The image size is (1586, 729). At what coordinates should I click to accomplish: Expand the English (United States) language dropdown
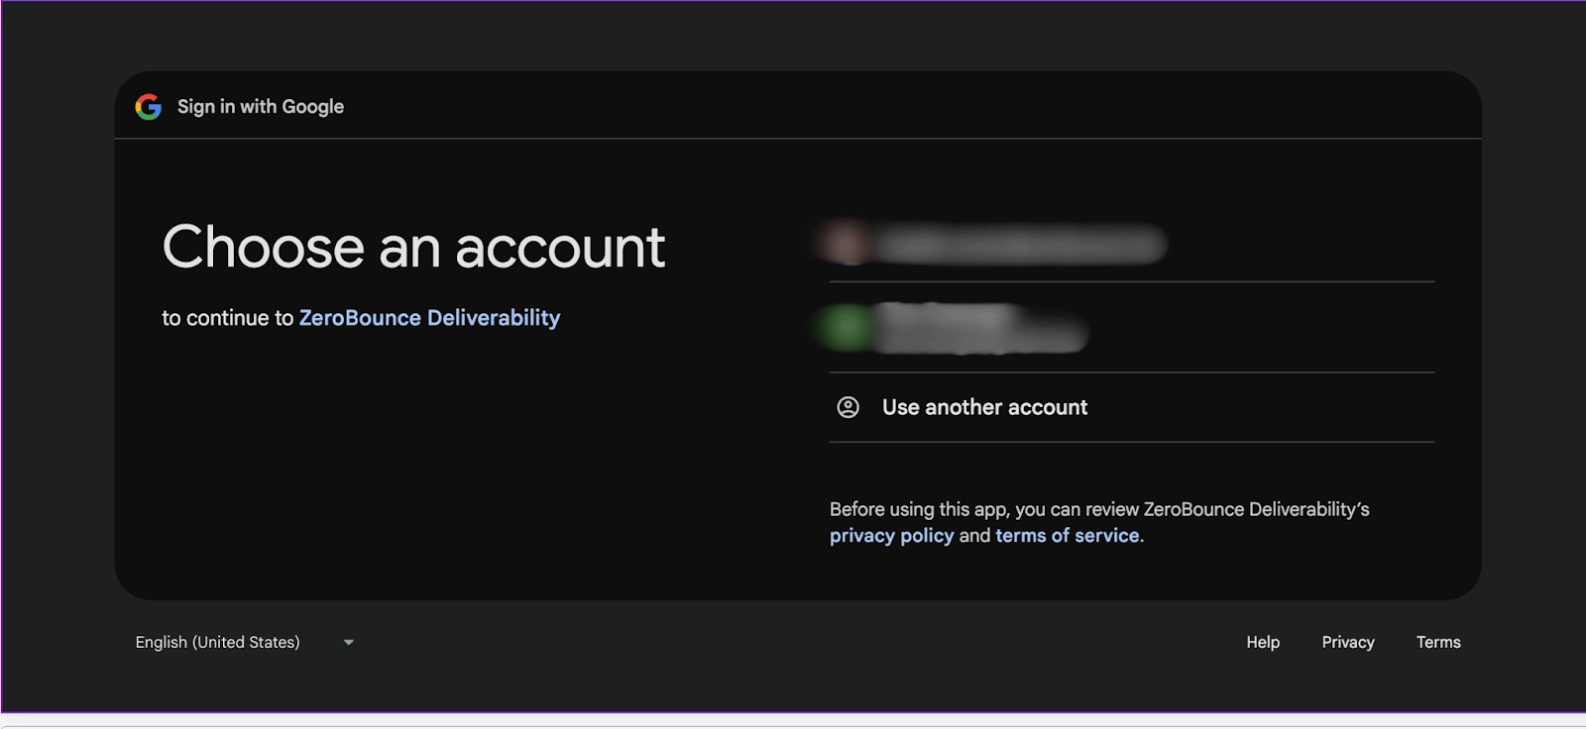(x=245, y=642)
